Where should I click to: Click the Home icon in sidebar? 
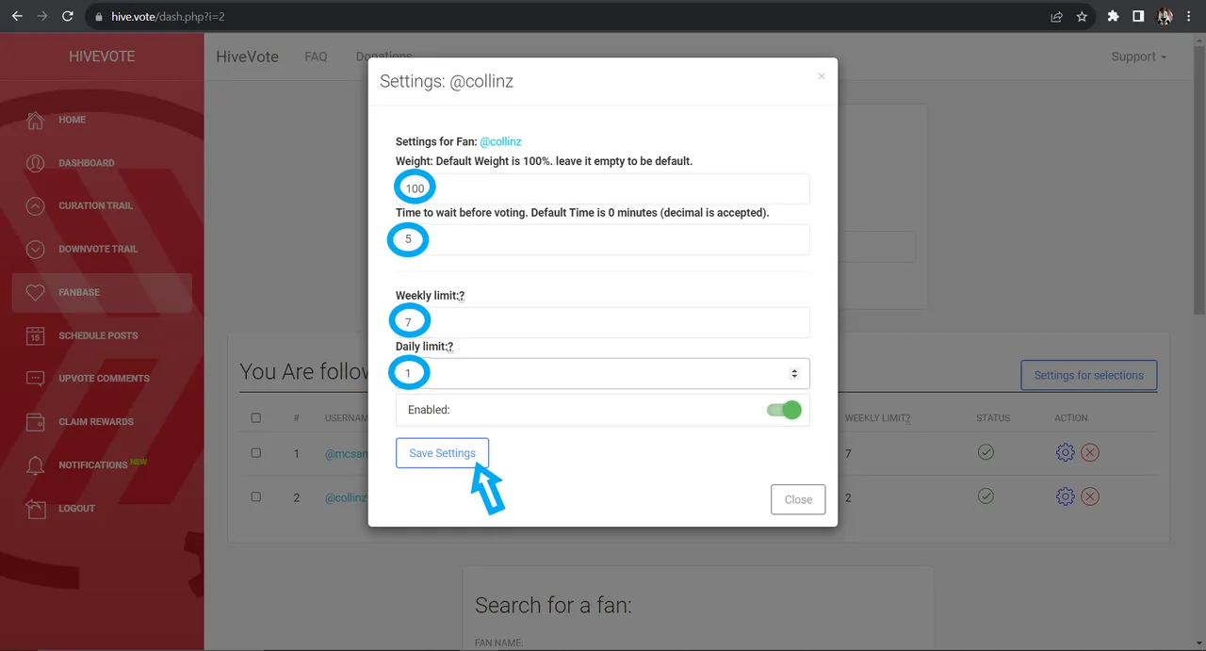click(x=35, y=120)
